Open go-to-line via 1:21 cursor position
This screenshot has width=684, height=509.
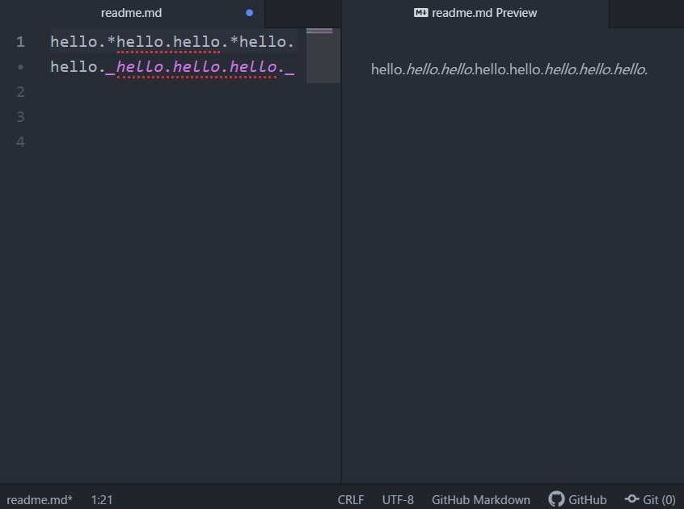[x=102, y=500]
